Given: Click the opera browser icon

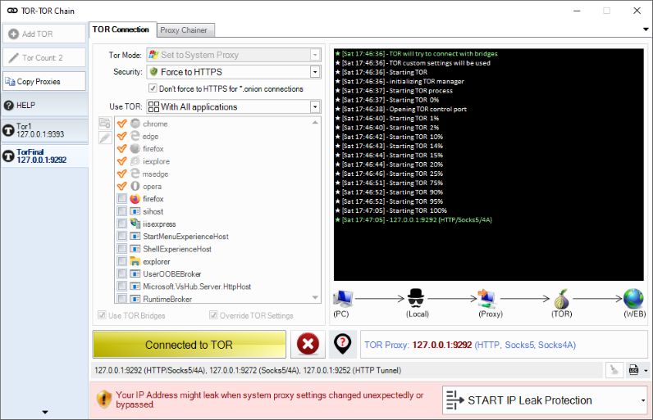Looking at the screenshot, I should [x=135, y=186].
